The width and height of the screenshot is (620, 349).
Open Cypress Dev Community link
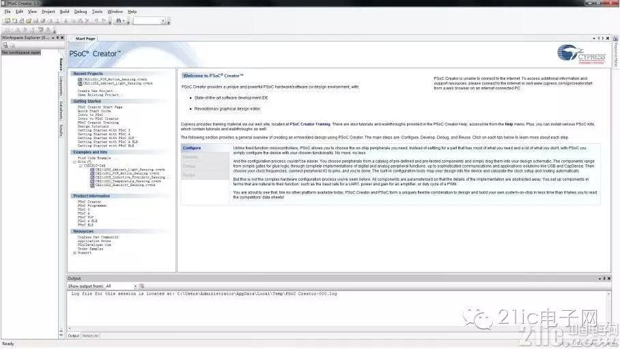click(98, 237)
